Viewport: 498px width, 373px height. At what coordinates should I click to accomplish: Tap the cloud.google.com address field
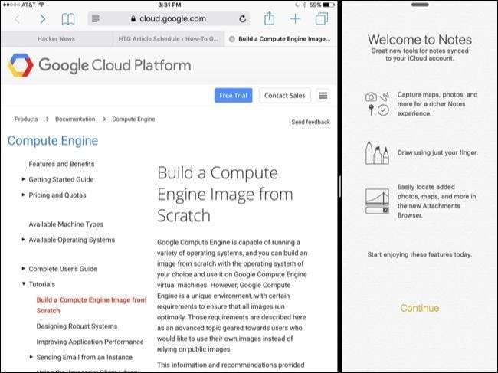[x=168, y=18]
